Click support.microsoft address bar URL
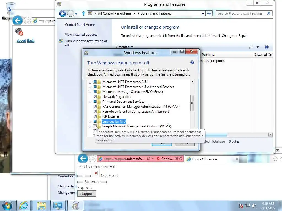 coord(124,159)
